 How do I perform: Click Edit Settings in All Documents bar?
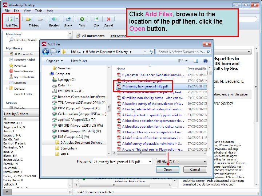[119, 36]
